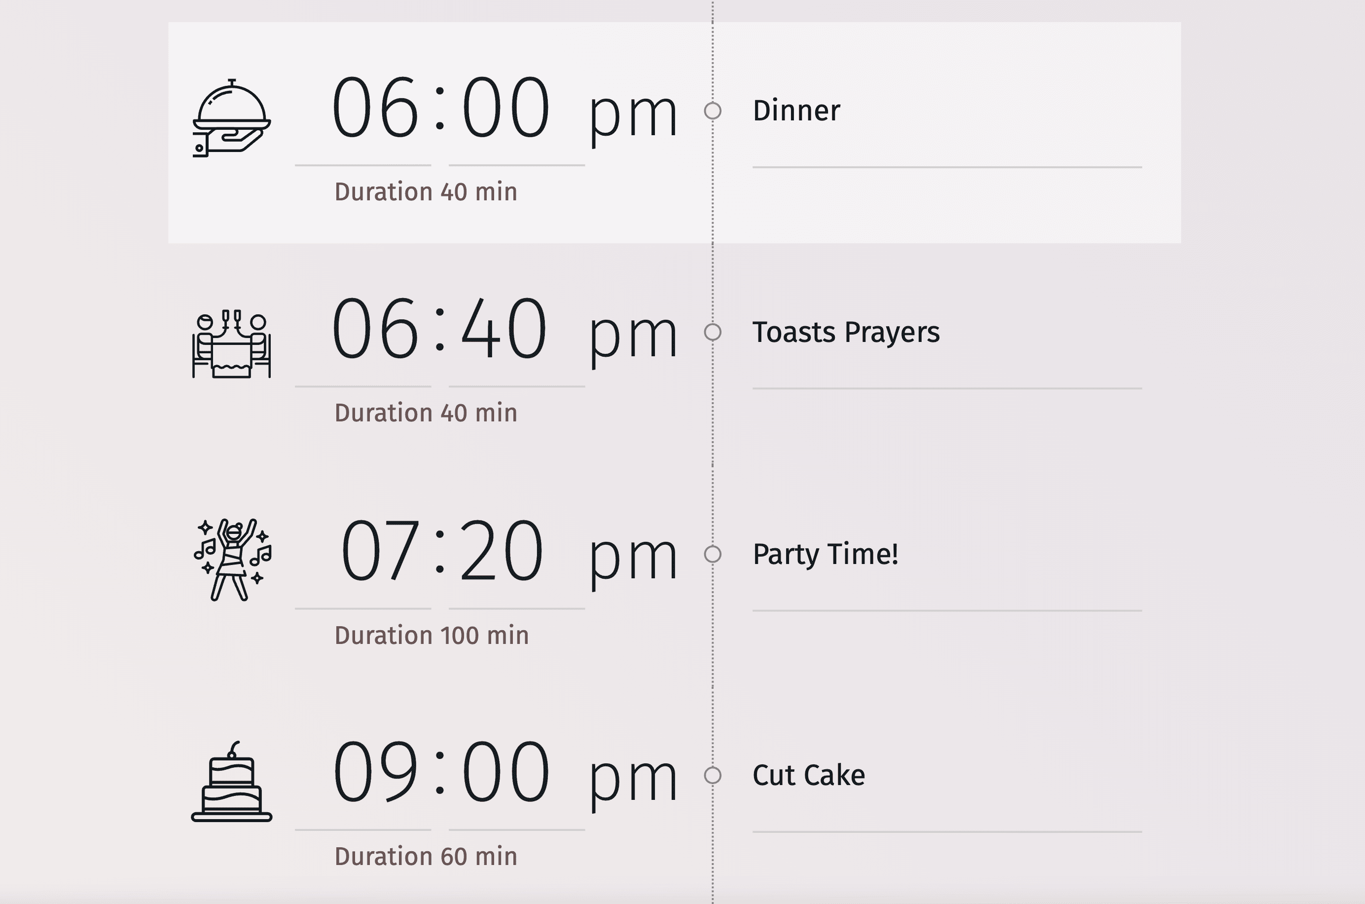Toggle pm on the 07:20 event
Screen dimensions: 1365x904
(x=633, y=558)
